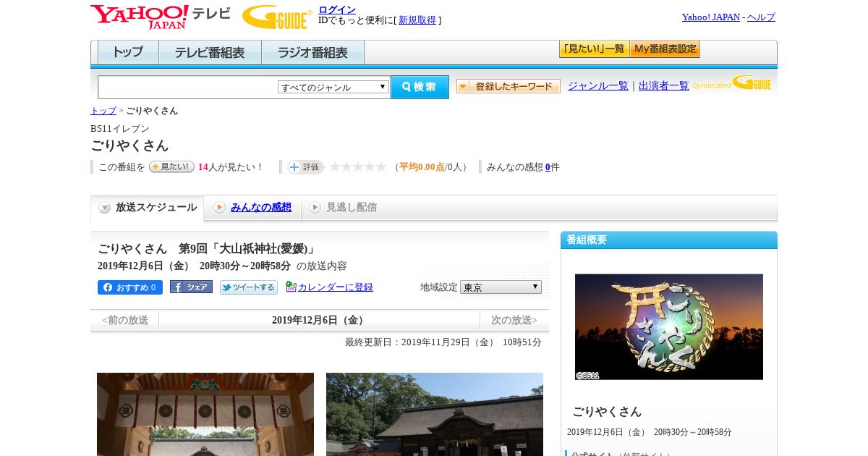Viewport: 868px width, 456px height.
Task: Open the すべてのジャンル genre dropdown
Action: pos(333,87)
